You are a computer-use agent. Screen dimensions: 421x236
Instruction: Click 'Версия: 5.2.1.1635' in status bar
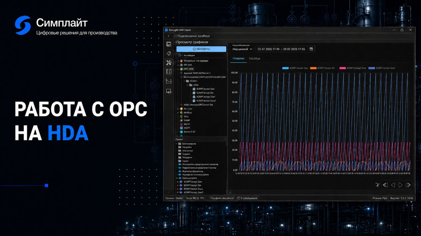(402, 198)
